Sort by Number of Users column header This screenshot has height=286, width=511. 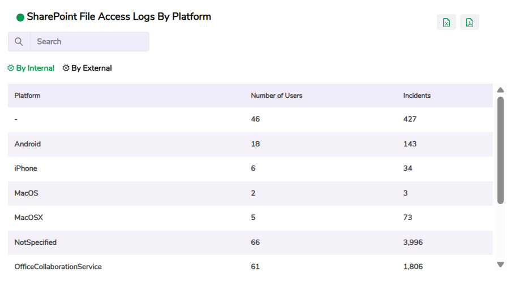[276, 96]
